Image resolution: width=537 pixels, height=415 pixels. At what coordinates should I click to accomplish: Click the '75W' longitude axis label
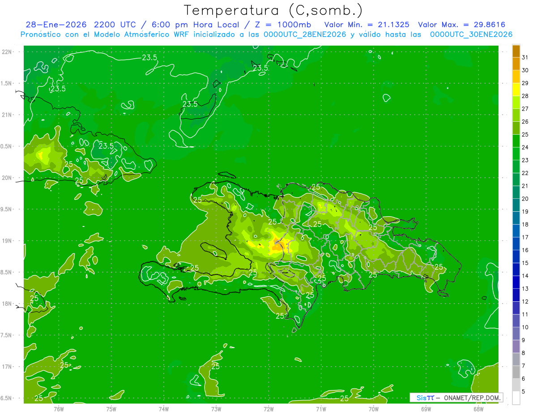tap(111, 409)
